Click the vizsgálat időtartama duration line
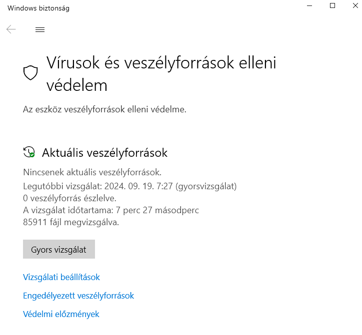This screenshot has width=362, height=335. pos(111,210)
